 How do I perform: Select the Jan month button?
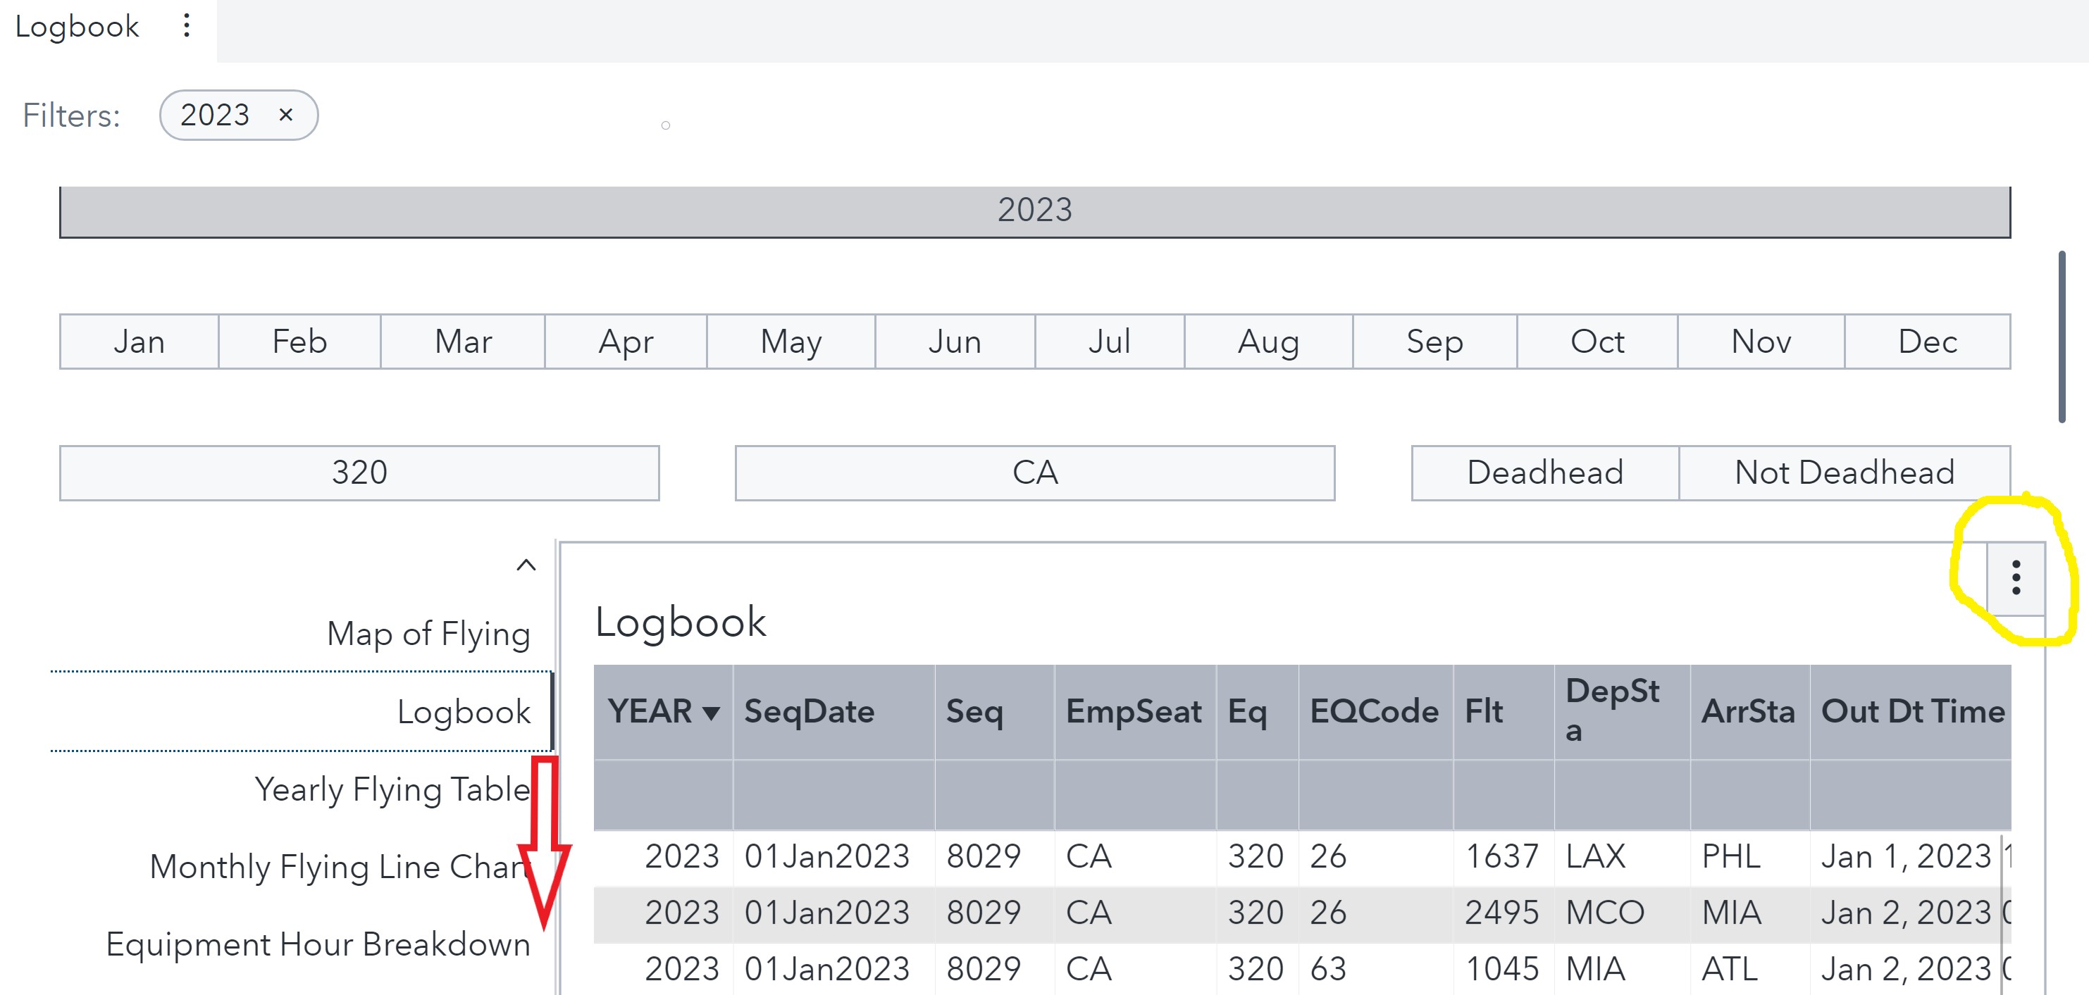[x=139, y=342]
